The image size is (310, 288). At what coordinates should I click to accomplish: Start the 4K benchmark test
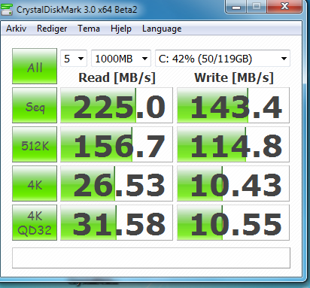click(35, 183)
